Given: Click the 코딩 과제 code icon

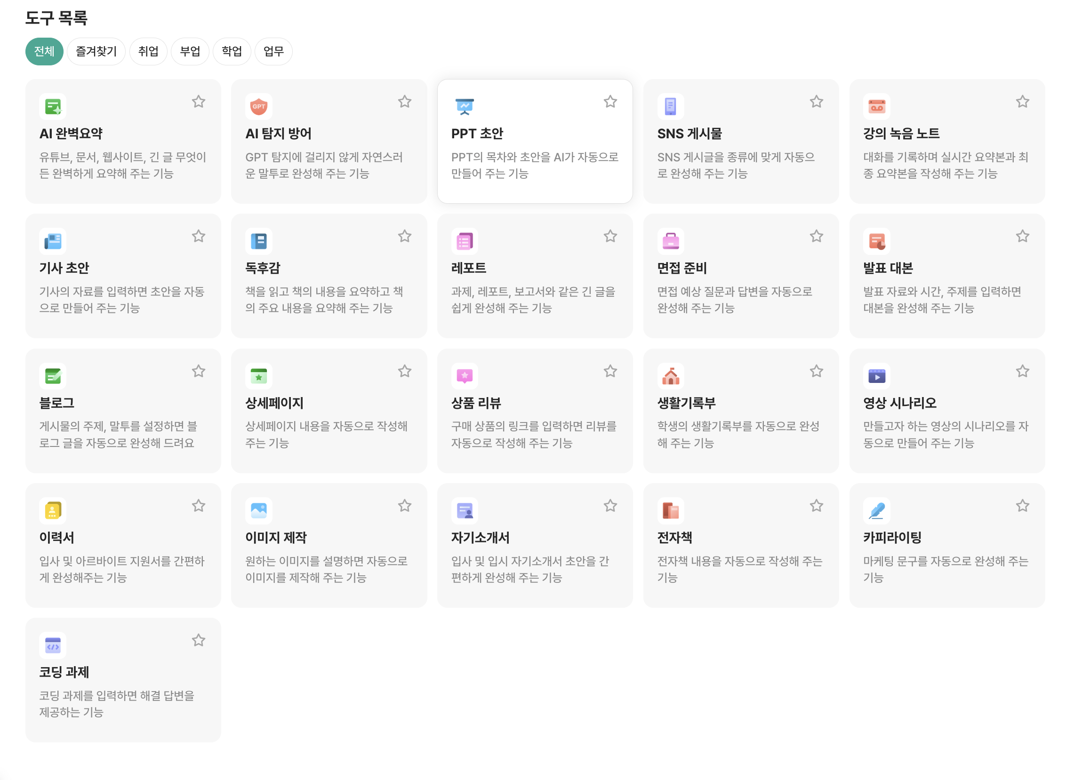Looking at the screenshot, I should (54, 645).
